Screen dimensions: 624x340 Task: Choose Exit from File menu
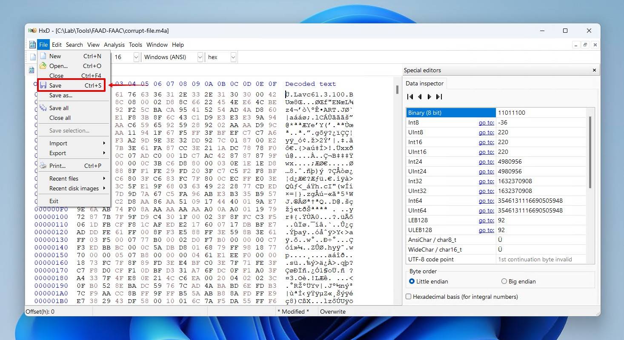coord(74,201)
